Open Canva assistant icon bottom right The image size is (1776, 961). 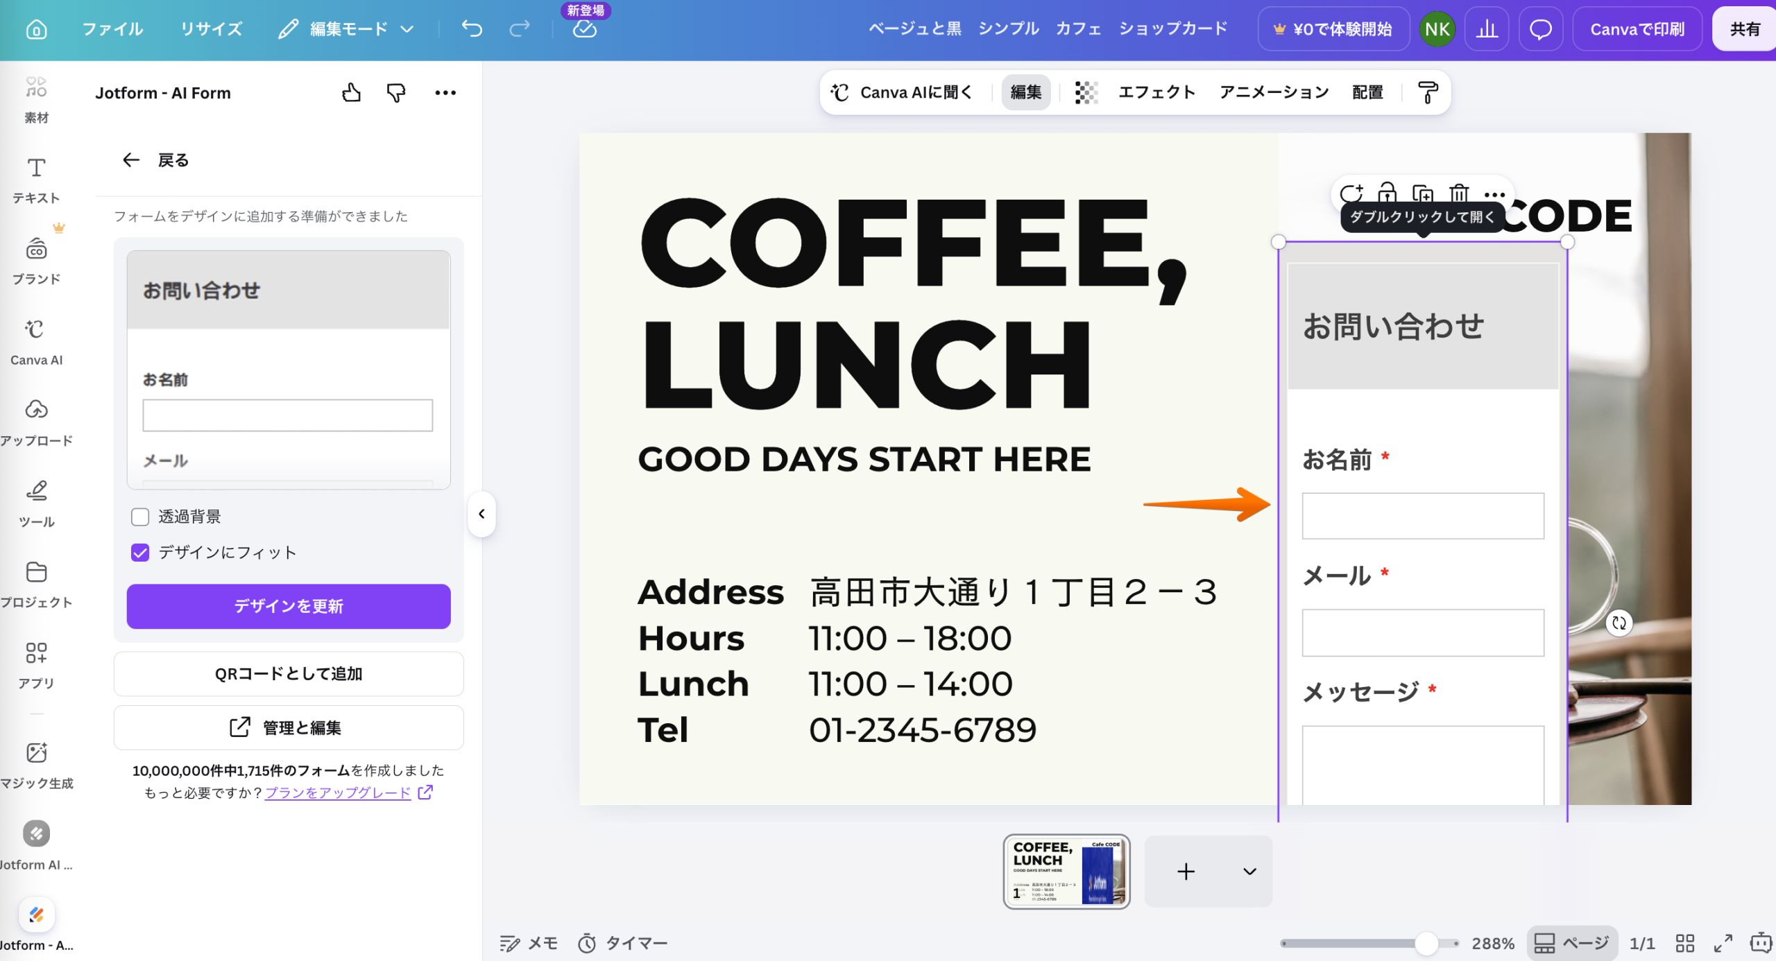1760,943
